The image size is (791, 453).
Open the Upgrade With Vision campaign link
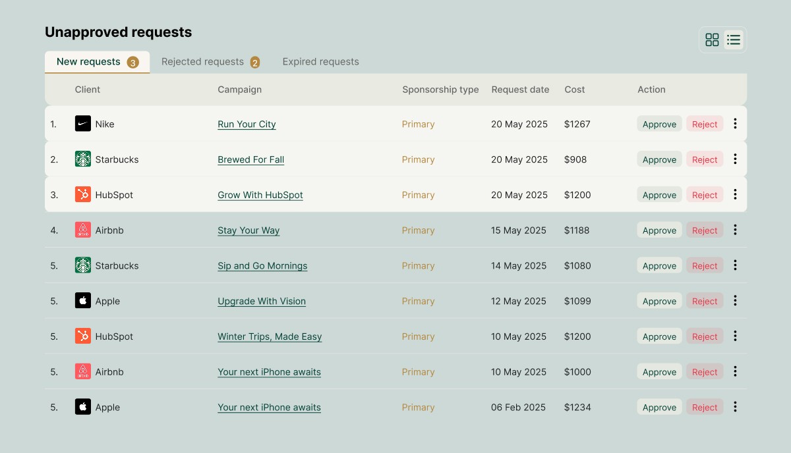262,302
